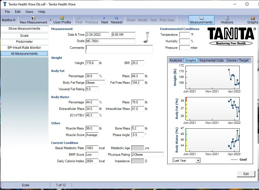
Task: Select Pedometer in the sidebar
Action: tap(24, 42)
